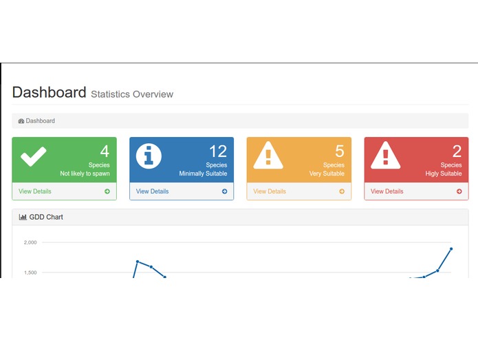The height and width of the screenshot is (340, 478).
Task: Click the 'Statistics Overview' subtitle
Action: pyautogui.click(x=132, y=94)
